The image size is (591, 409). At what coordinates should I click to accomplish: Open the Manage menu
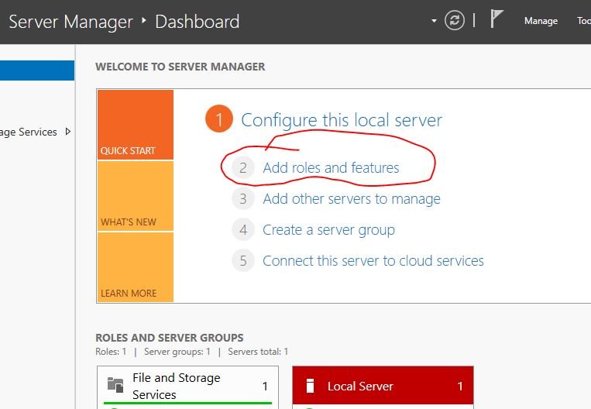541,21
